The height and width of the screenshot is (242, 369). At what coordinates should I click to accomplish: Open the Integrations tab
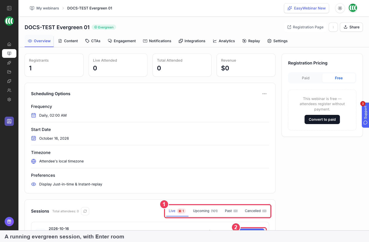(192, 41)
